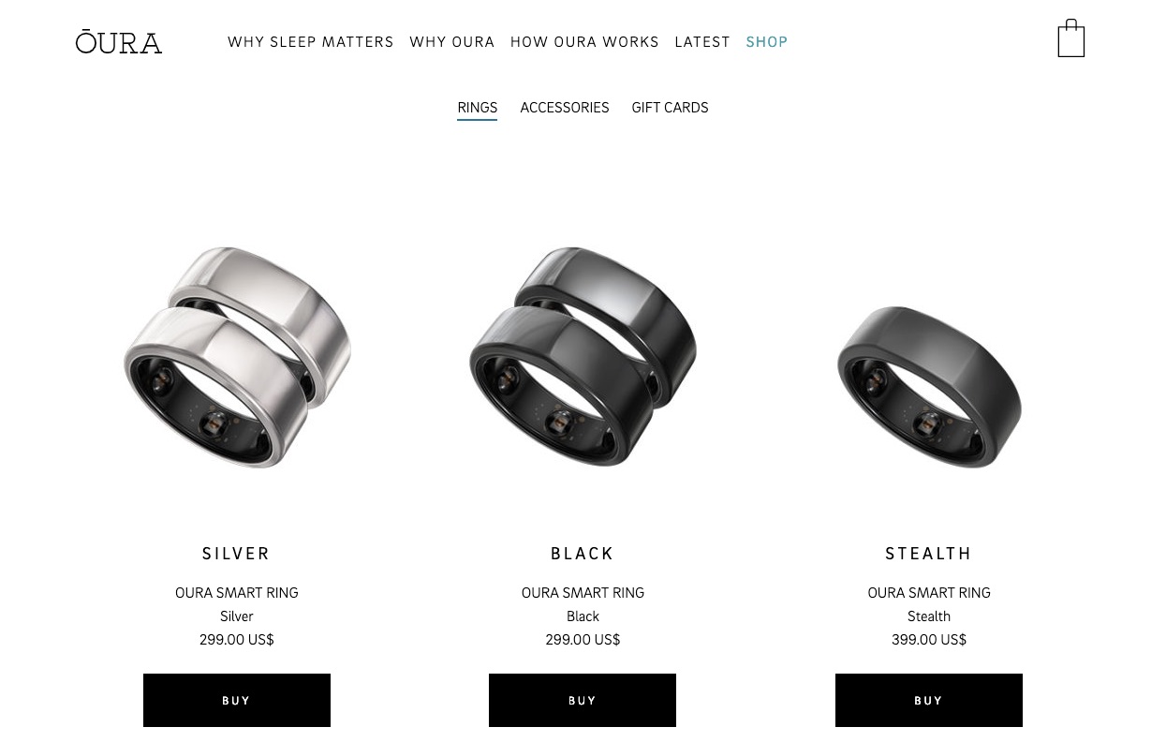1166x742 pixels.
Task: Open the shopping bag cart icon
Action: [1070, 38]
